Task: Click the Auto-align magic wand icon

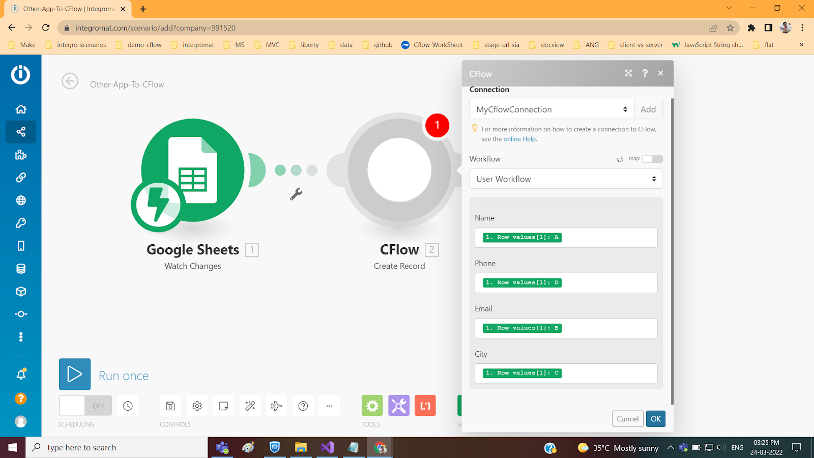Action: 250,406
